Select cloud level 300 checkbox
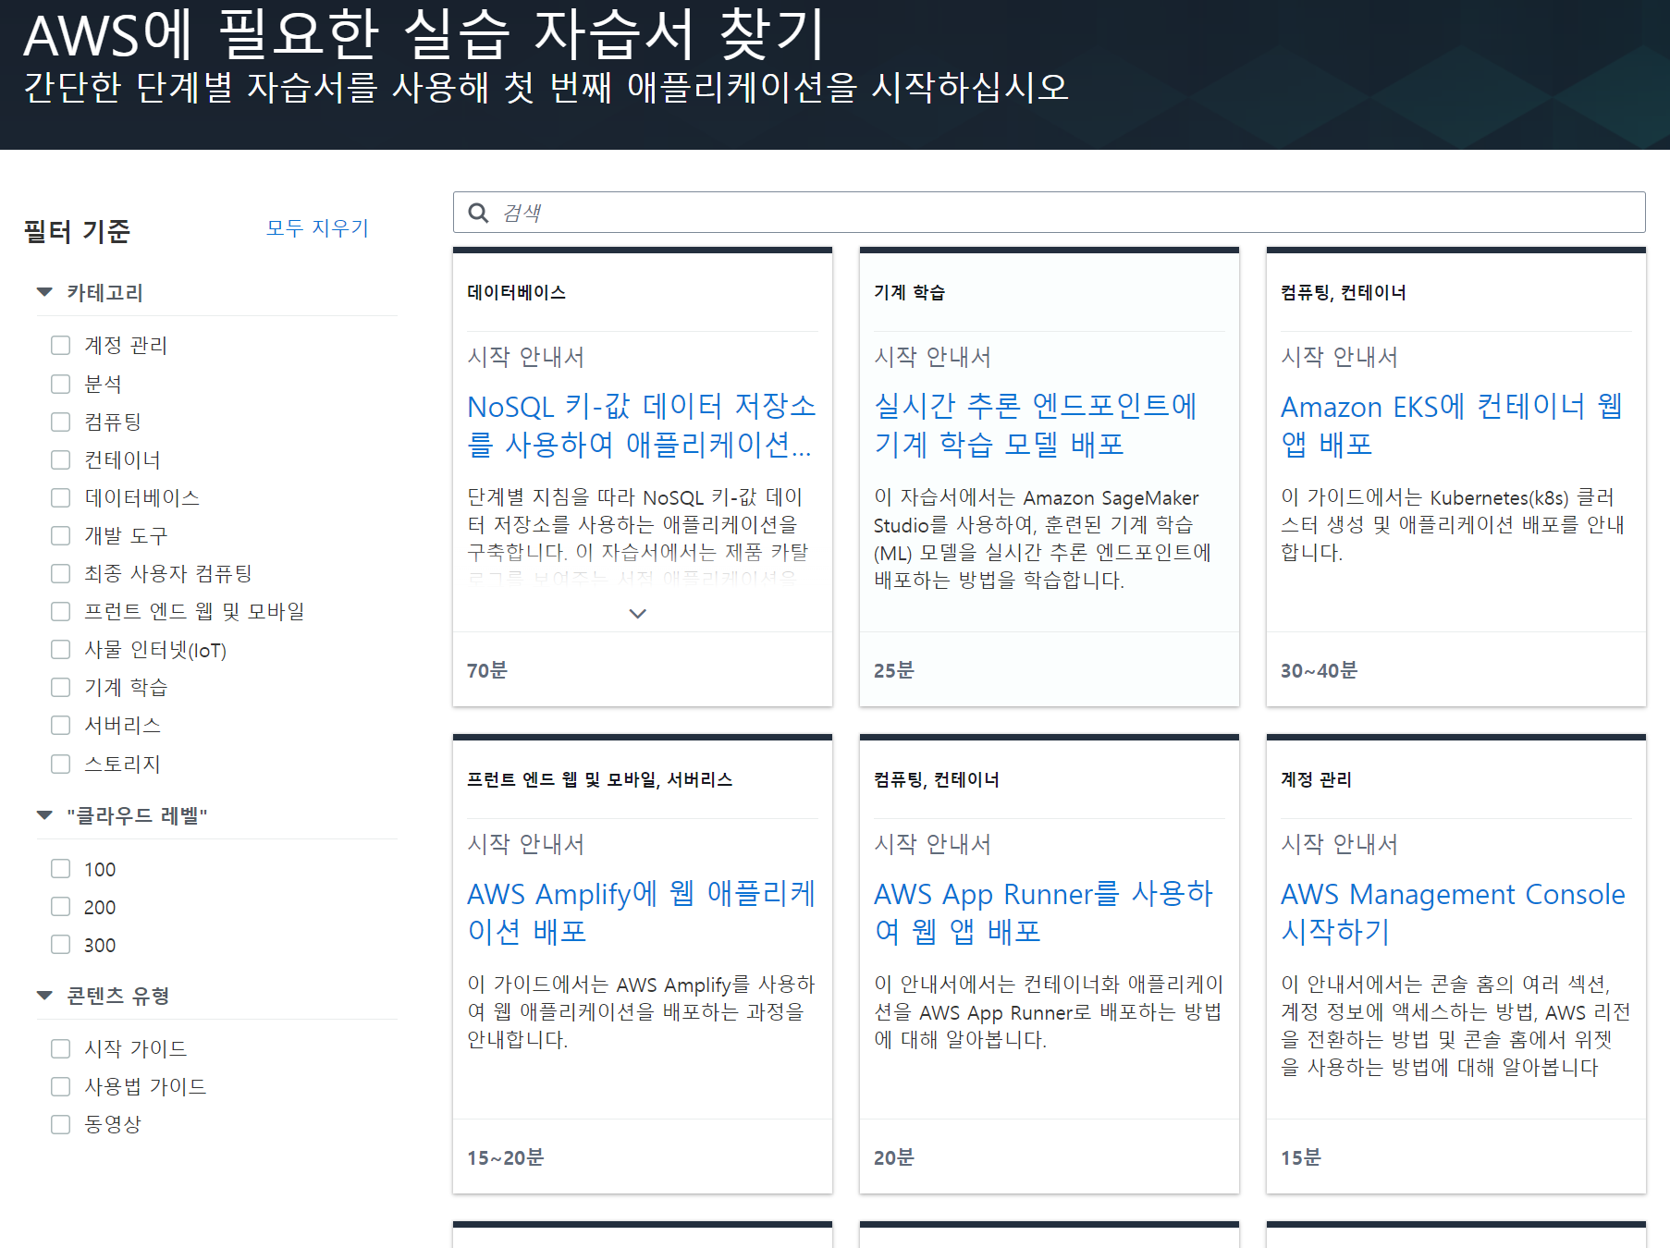Screen dimensions: 1670x1248 click(61, 944)
